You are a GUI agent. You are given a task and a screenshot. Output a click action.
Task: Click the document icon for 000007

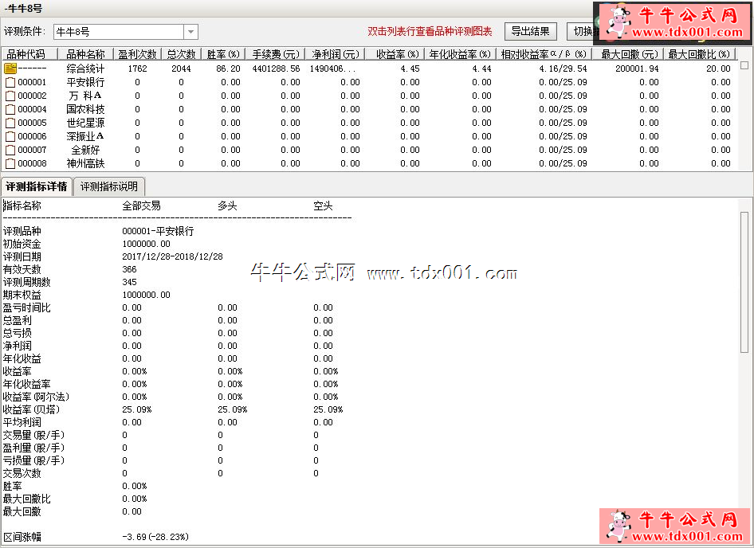[10, 150]
